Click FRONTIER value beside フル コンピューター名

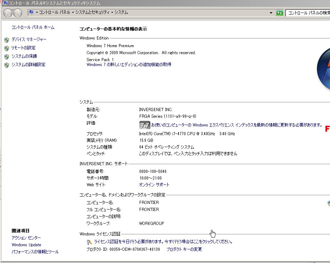tap(149, 210)
